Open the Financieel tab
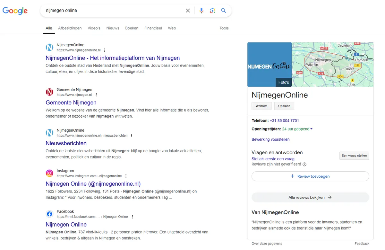 tap(153, 28)
